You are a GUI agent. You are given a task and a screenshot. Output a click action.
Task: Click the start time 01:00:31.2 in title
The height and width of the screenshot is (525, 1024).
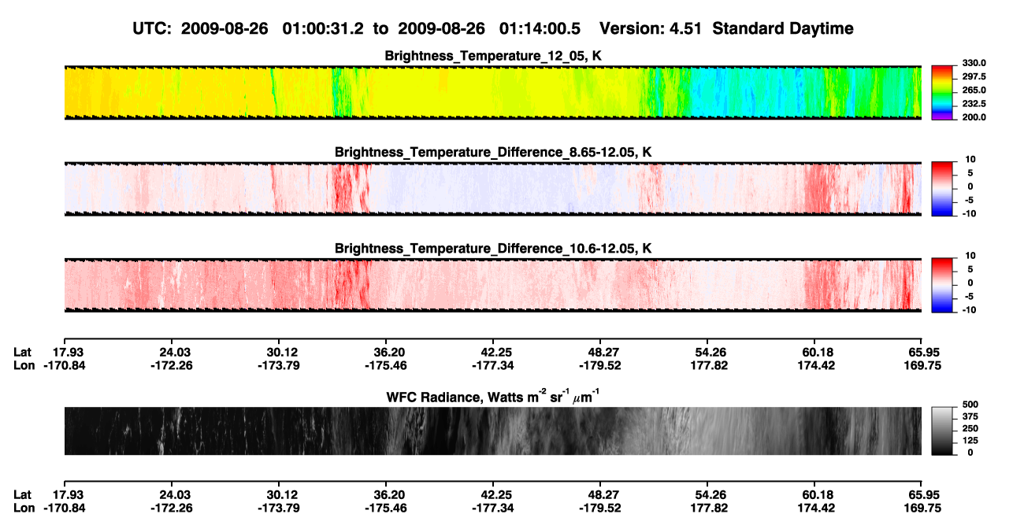321,29
